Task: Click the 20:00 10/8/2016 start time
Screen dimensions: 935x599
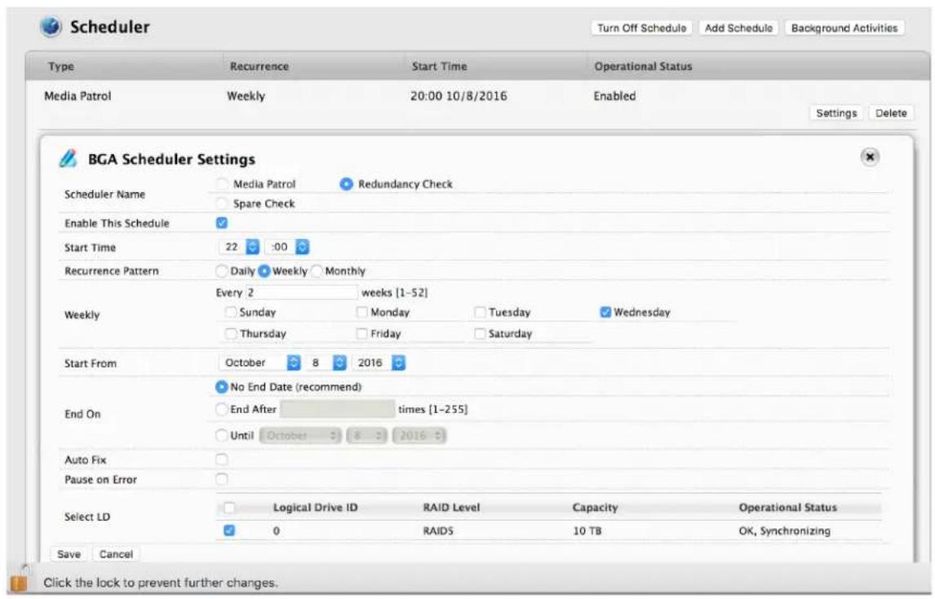Action: [x=459, y=96]
